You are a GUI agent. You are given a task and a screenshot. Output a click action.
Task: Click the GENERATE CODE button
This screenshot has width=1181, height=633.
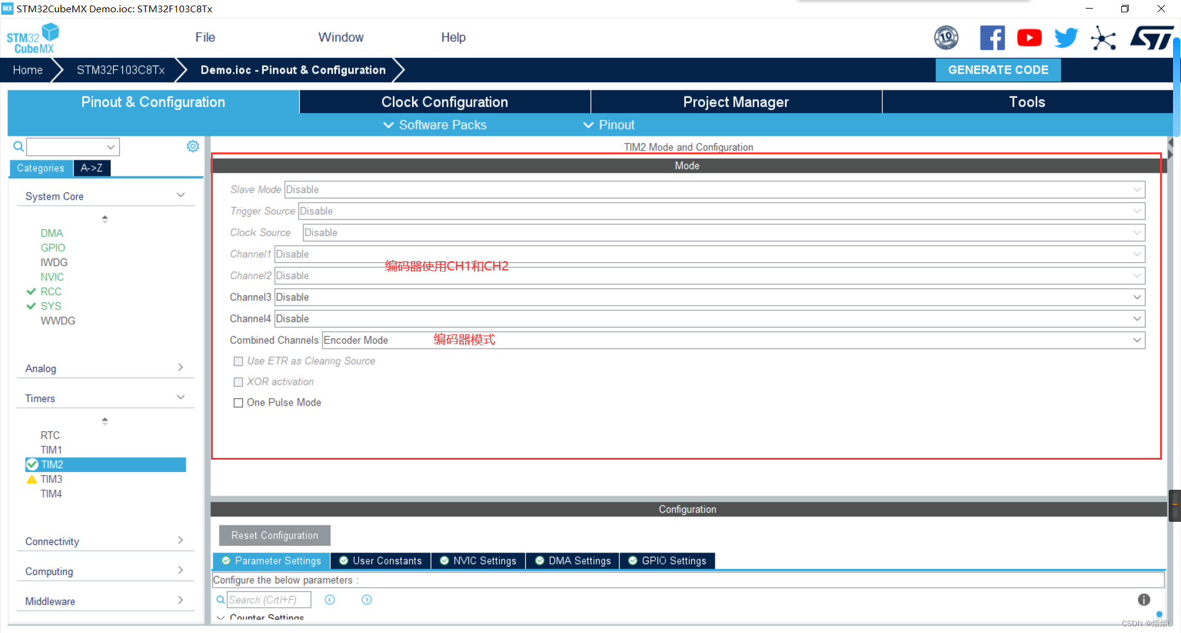pyautogui.click(x=998, y=70)
